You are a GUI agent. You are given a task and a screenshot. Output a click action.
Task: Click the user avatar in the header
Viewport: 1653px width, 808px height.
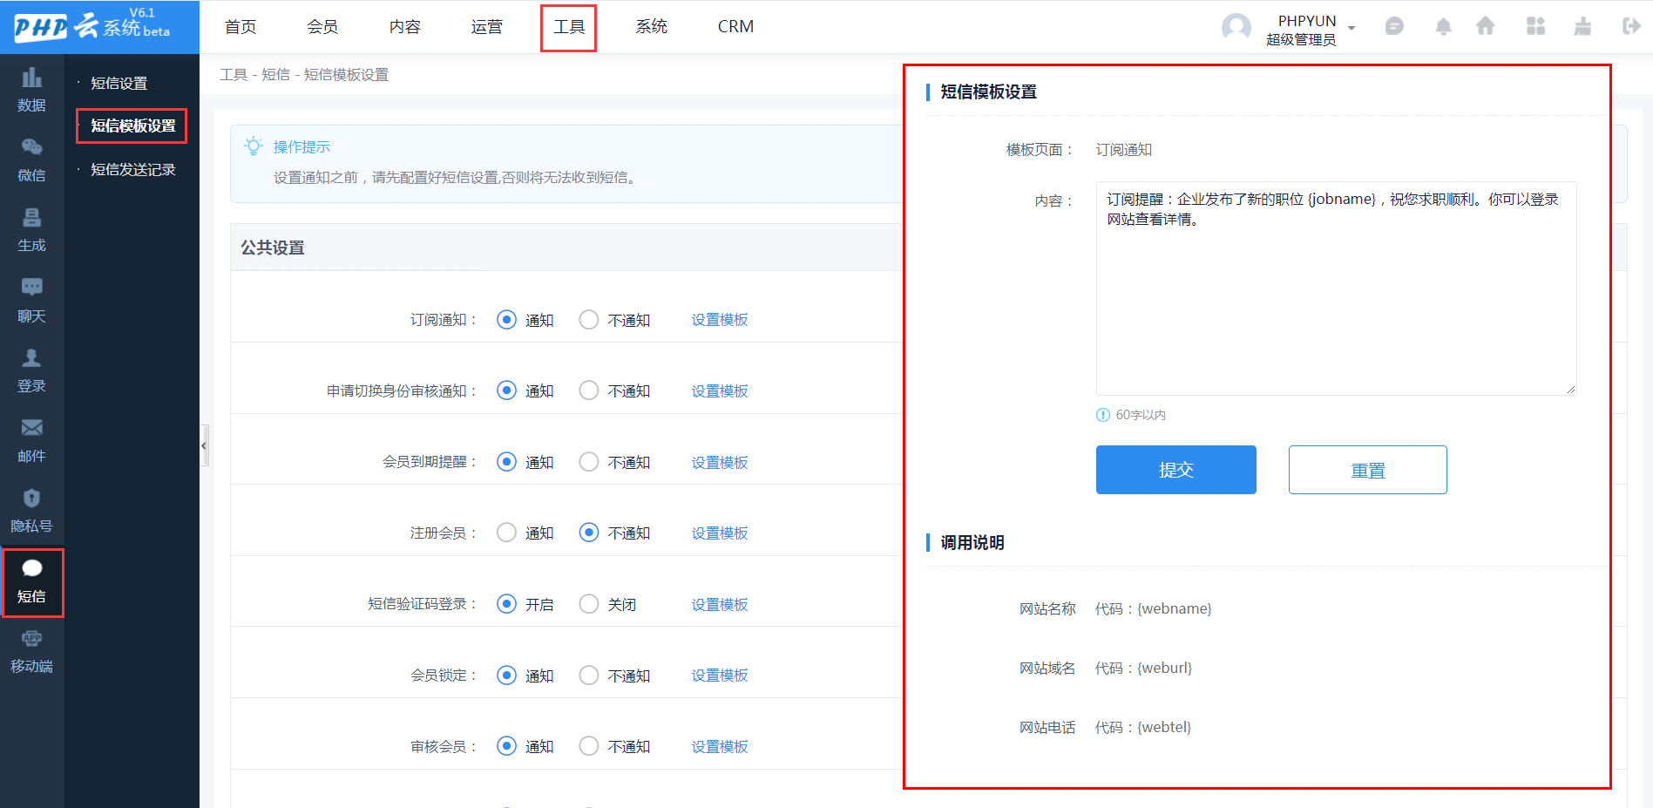(x=1236, y=28)
